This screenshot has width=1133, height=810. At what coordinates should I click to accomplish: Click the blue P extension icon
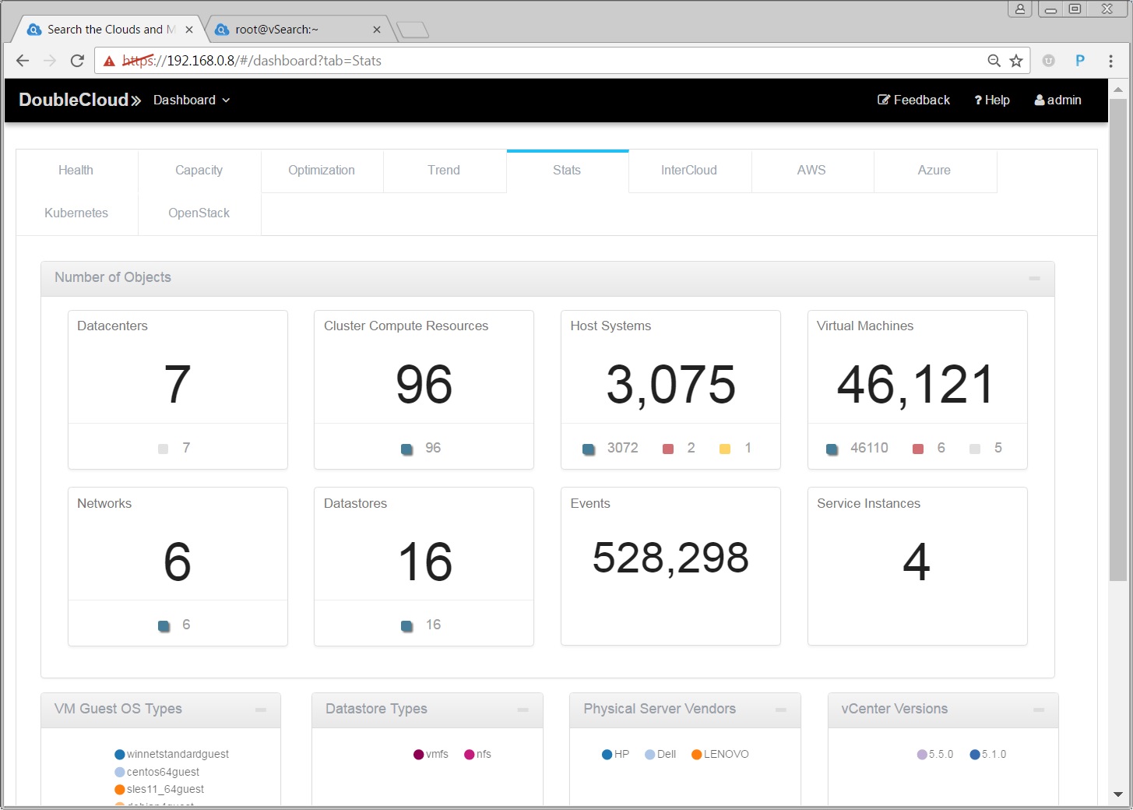point(1080,61)
